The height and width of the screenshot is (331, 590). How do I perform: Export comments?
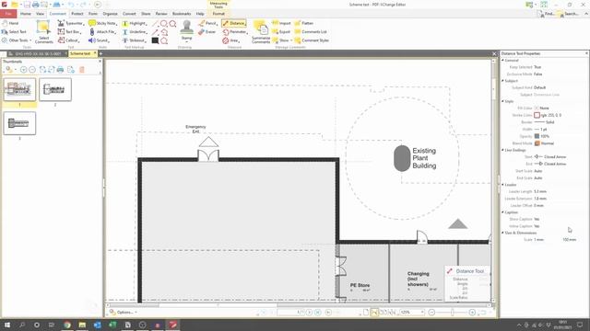[281, 32]
